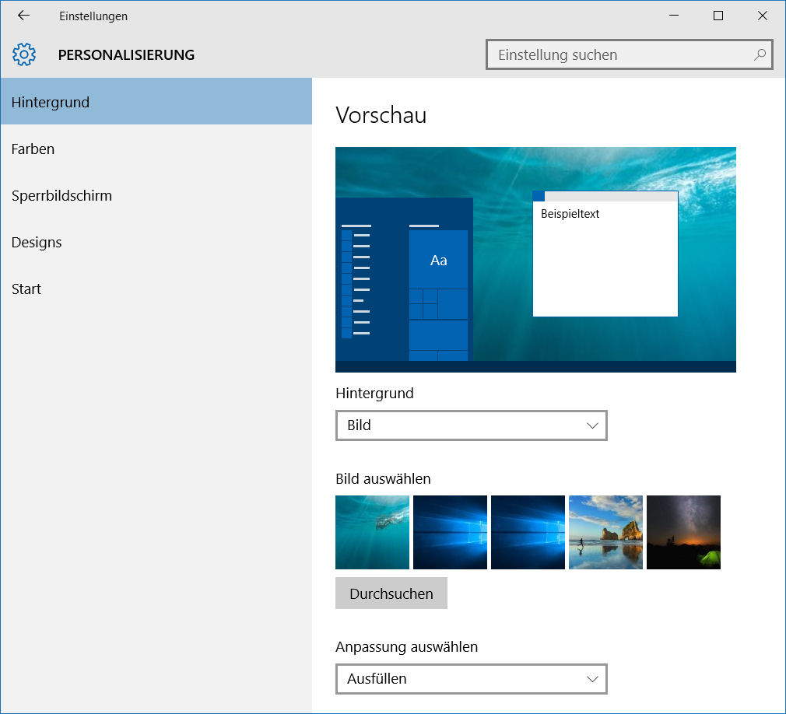Viewport: 786px width, 714px height.
Task: Click the Personalisierung gear icon
Action: point(24,54)
